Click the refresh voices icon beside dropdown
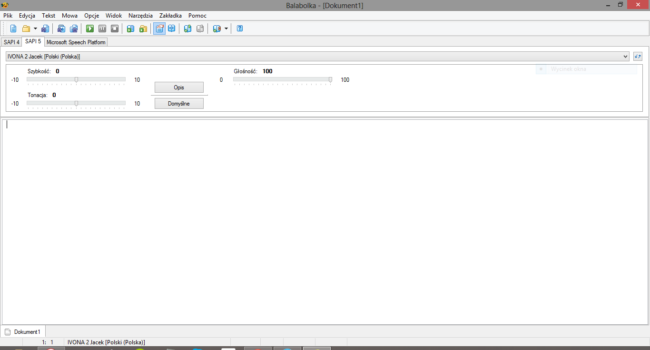The image size is (650, 350). pos(638,57)
